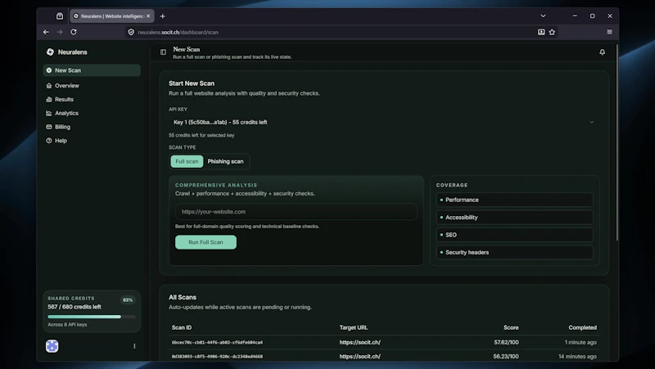The width and height of the screenshot is (655, 369).
Task: Click the 83% credits badge
Action: [128, 299]
